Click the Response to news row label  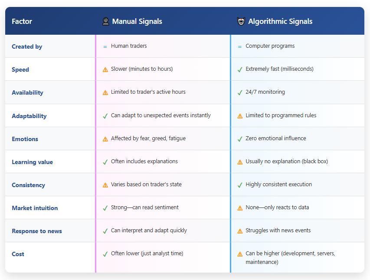point(37,231)
